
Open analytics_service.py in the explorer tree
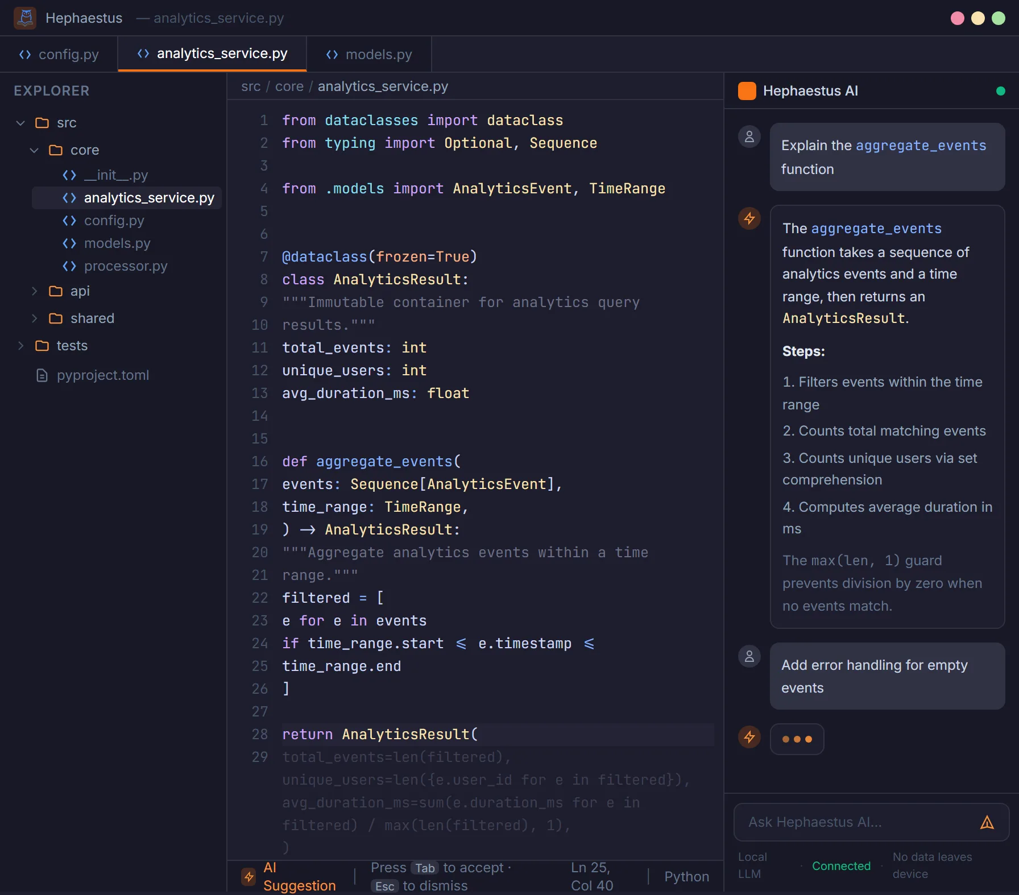coord(127,198)
